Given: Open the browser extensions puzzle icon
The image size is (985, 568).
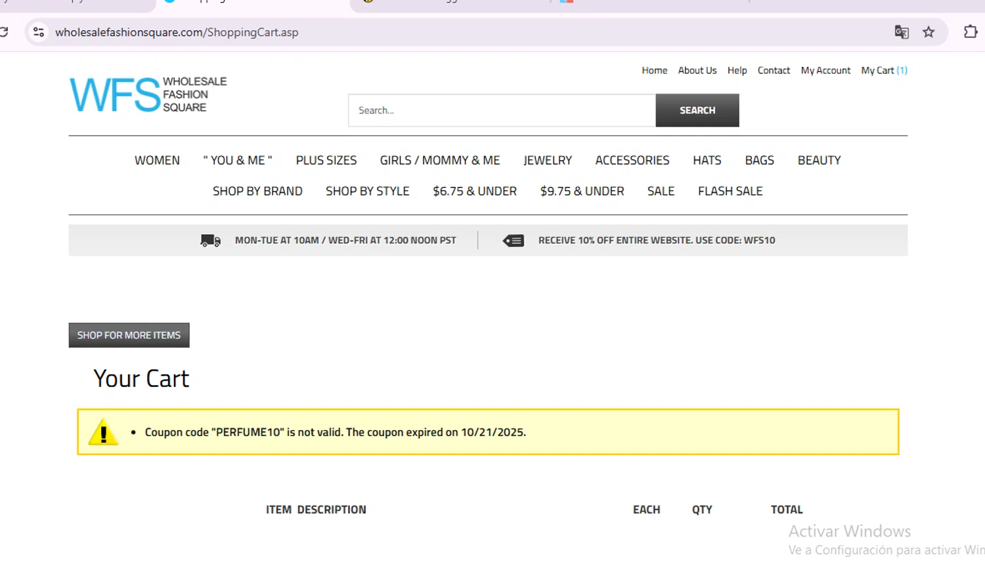Looking at the screenshot, I should 971,31.
